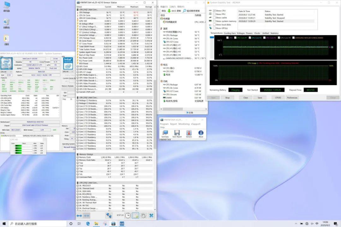Uncheck the Stress CPU checkbox
The width and height of the screenshot is (341, 227).
coord(214,11)
